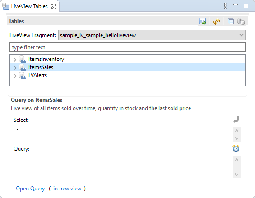255x198 pixels.
Task: Refresh the tables list with yellow arrows
Action: point(217,22)
